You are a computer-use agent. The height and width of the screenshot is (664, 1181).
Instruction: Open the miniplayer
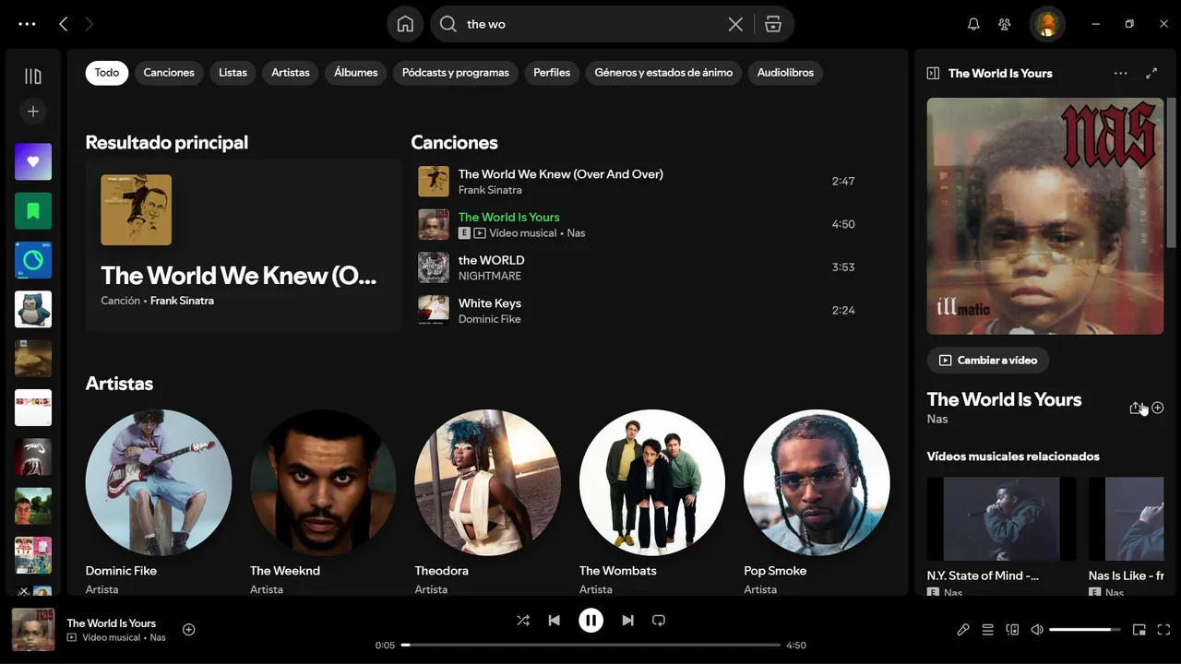click(1139, 630)
